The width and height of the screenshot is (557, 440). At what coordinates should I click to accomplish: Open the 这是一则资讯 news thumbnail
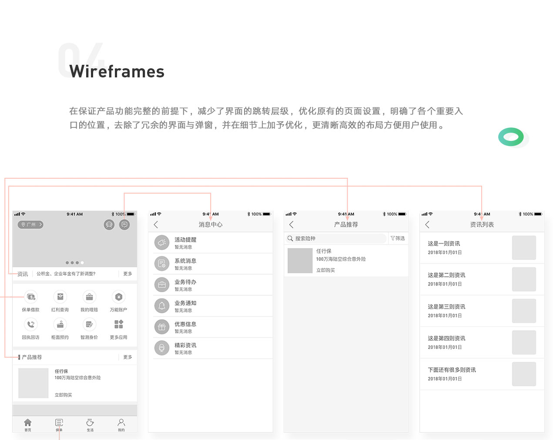[x=523, y=248]
